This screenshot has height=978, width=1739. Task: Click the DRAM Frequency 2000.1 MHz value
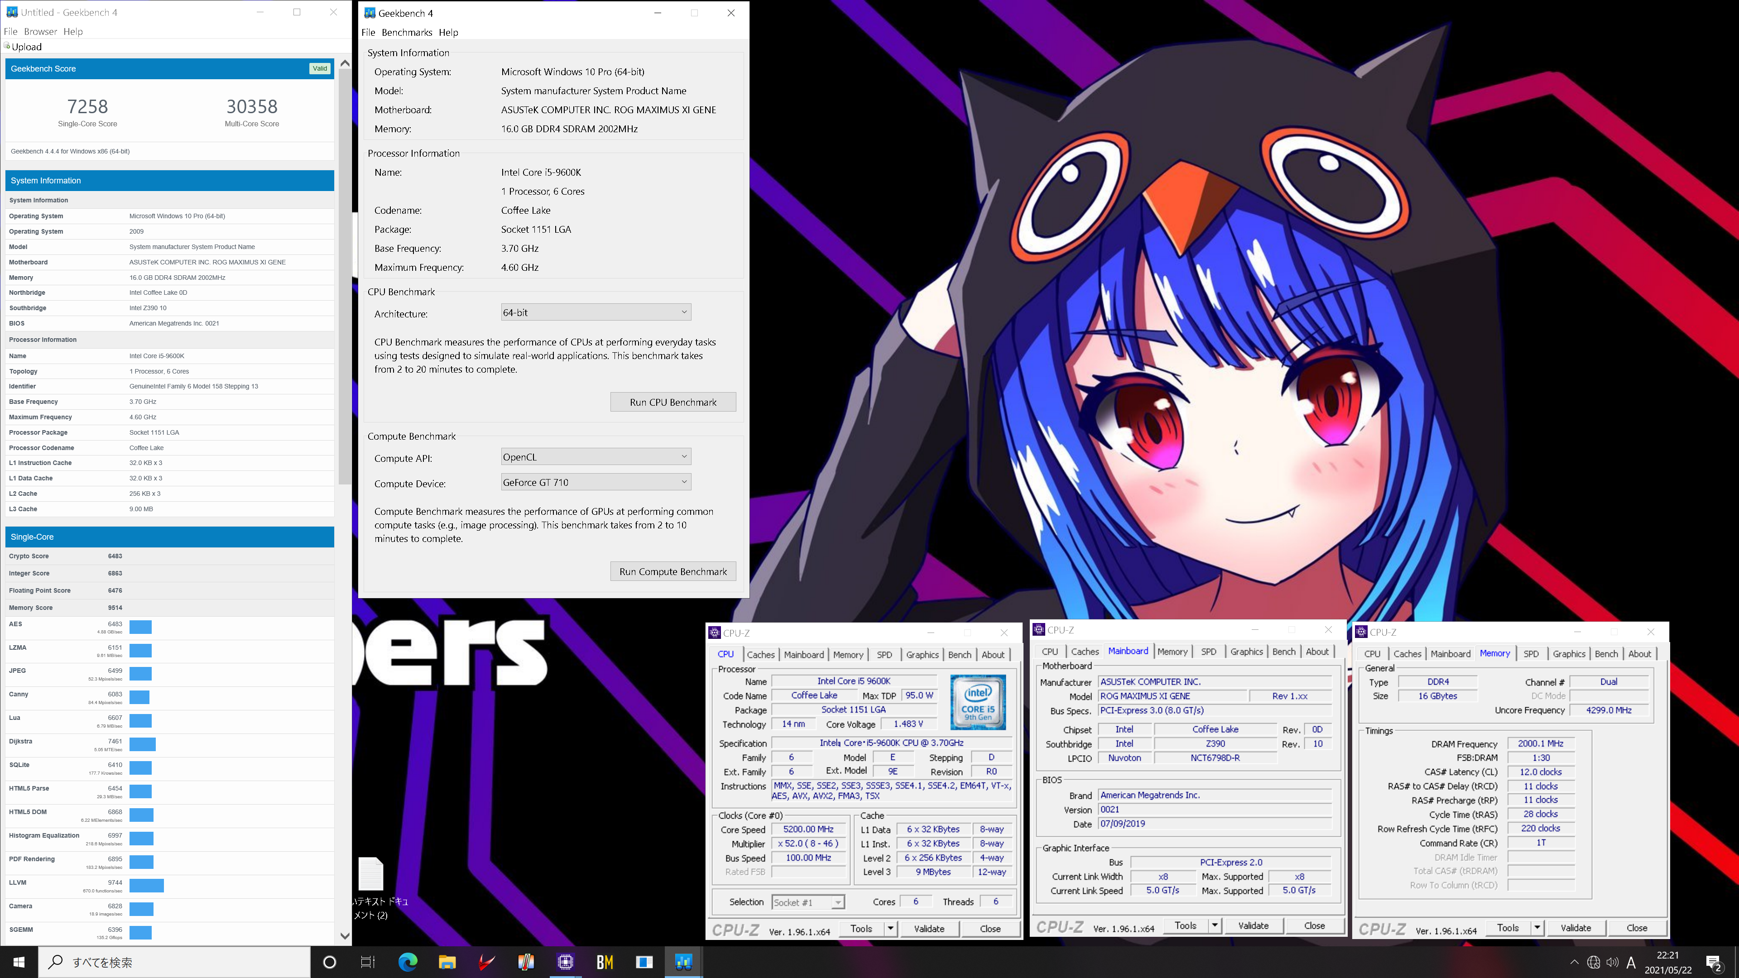(1541, 744)
